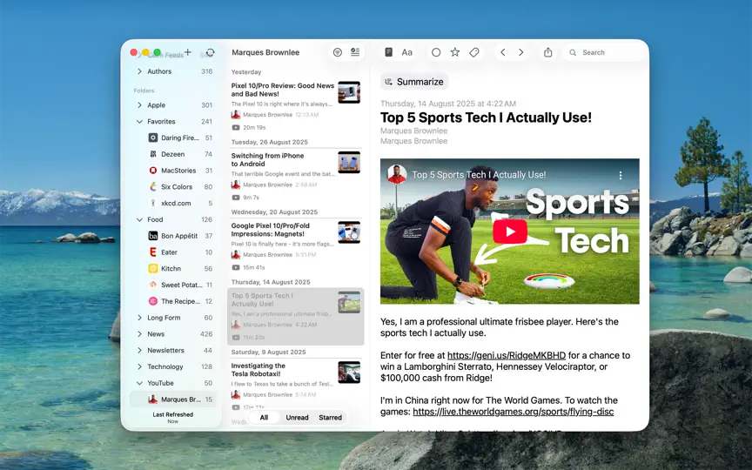The height and width of the screenshot is (470, 752).
Task: Select the Sweet Potato feed
Action: pos(173,285)
